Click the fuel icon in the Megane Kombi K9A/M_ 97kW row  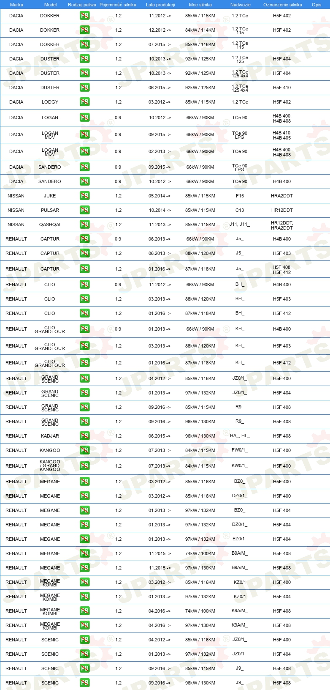85,625
